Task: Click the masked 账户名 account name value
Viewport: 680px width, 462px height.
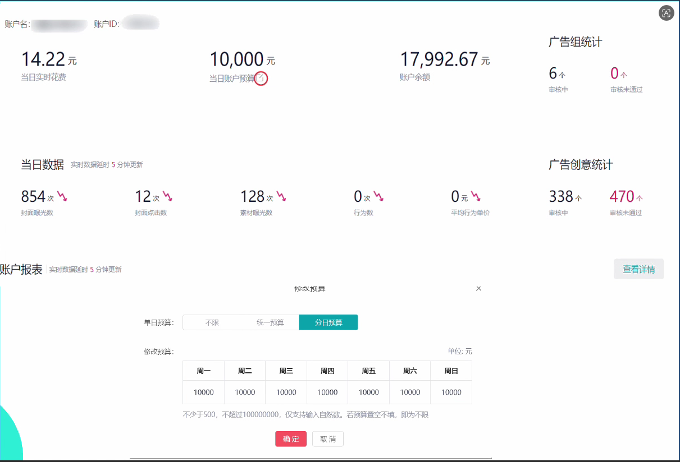Action: click(59, 23)
